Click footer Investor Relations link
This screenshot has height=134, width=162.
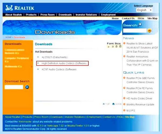click(75, 117)
